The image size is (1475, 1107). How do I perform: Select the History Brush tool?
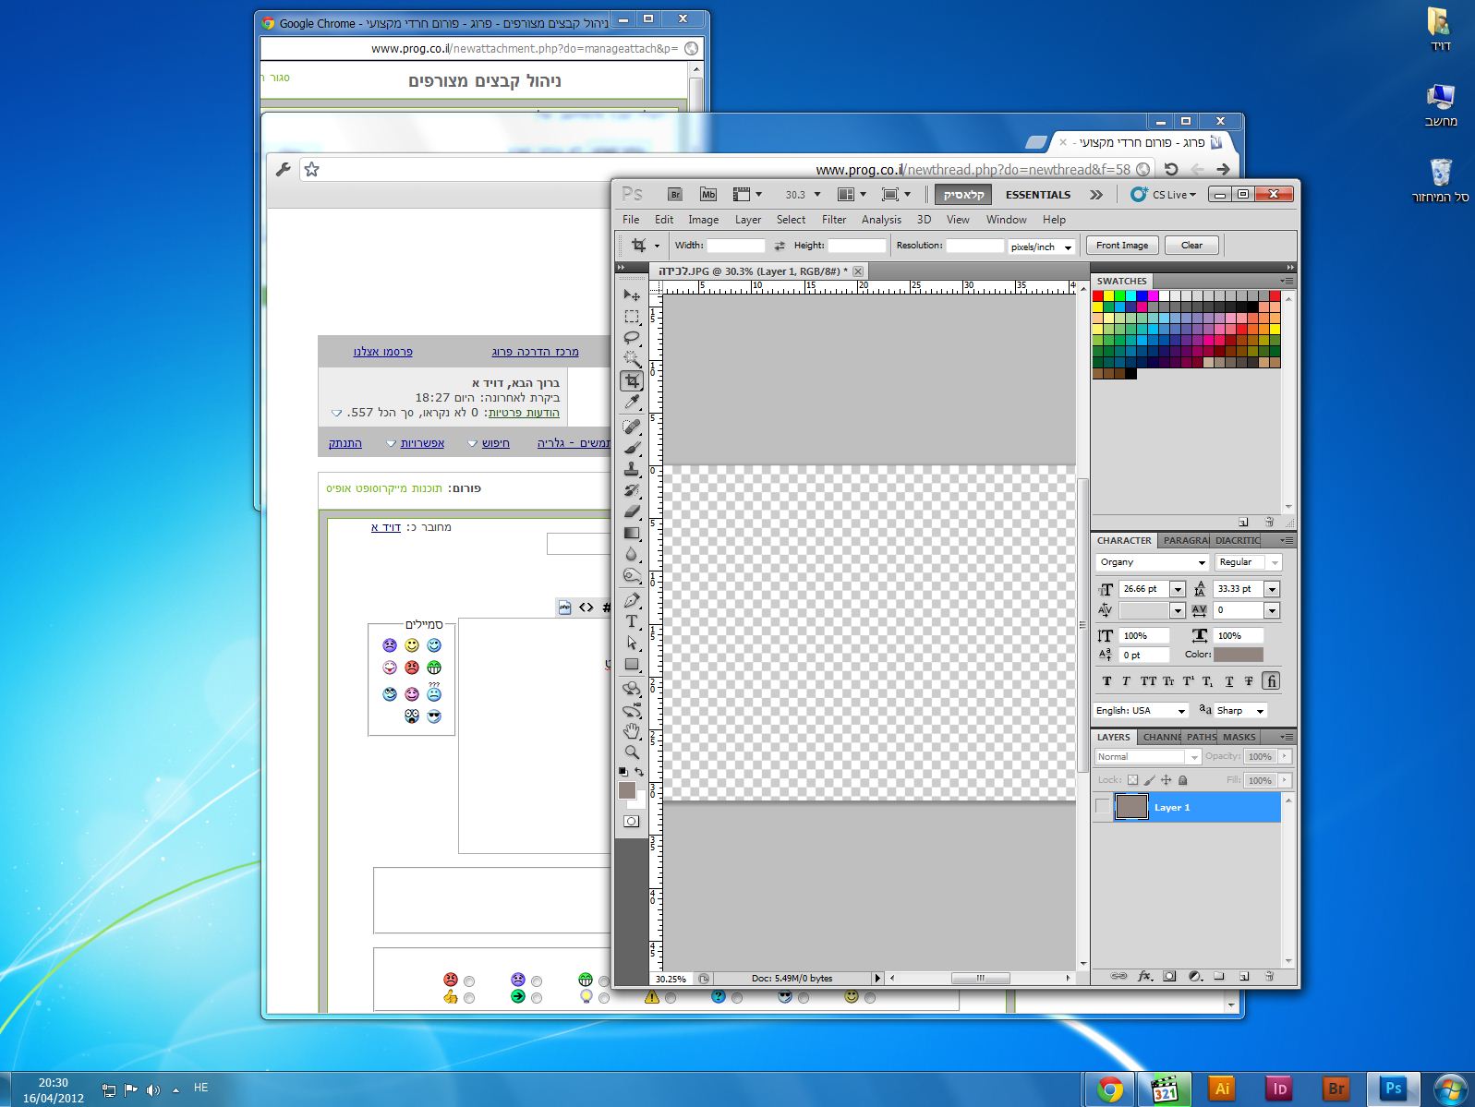[632, 490]
